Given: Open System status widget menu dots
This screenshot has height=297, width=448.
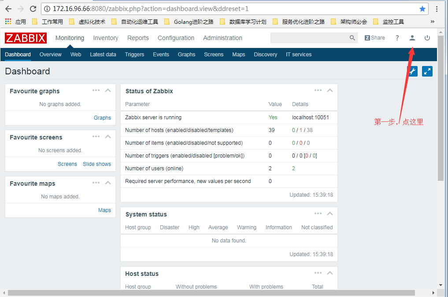Looking at the screenshot, I should click(x=318, y=213).
